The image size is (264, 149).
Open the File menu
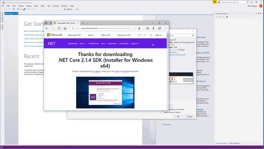[3, 6]
